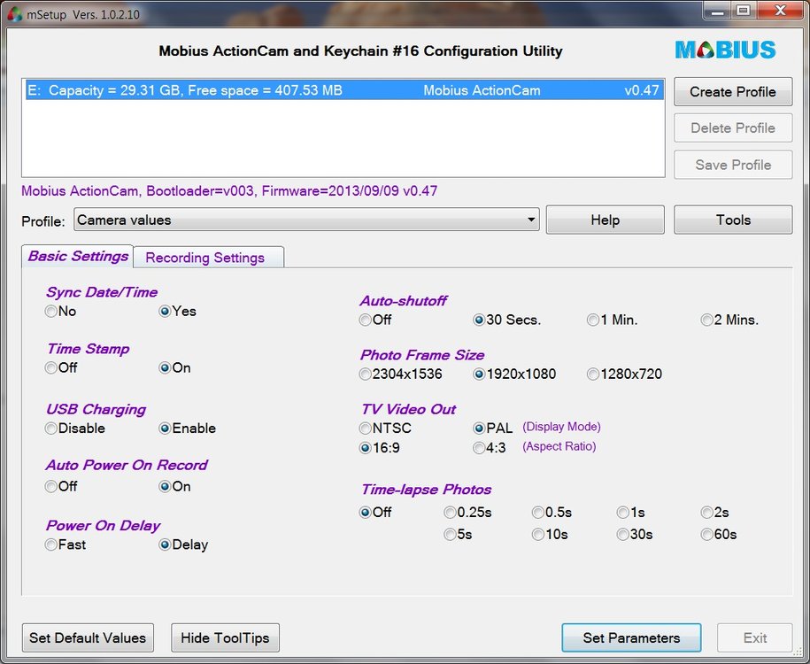Open the Profile dropdown
Viewport: 810px width, 664px height.
pyautogui.click(x=307, y=220)
